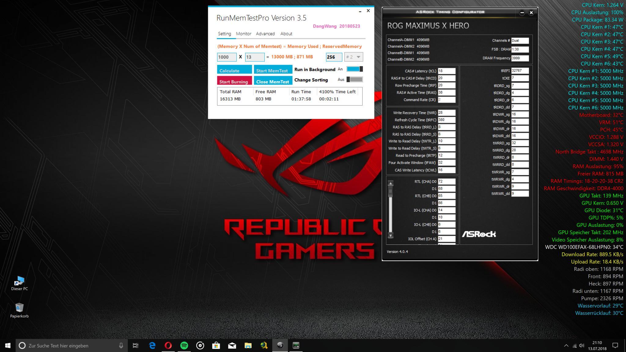626x352 pixels.
Task: Click the Pumpe: 2326 RPM reading
Action: coord(602,299)
